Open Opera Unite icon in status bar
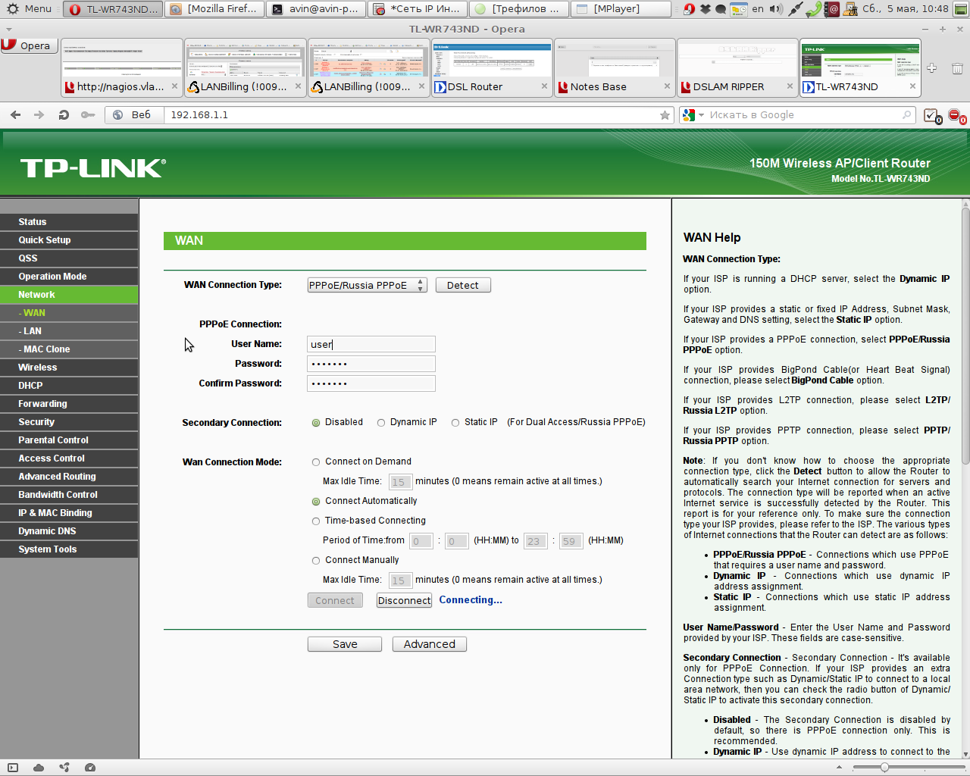Viewport: 970px width, 776px height. (64, 768)
